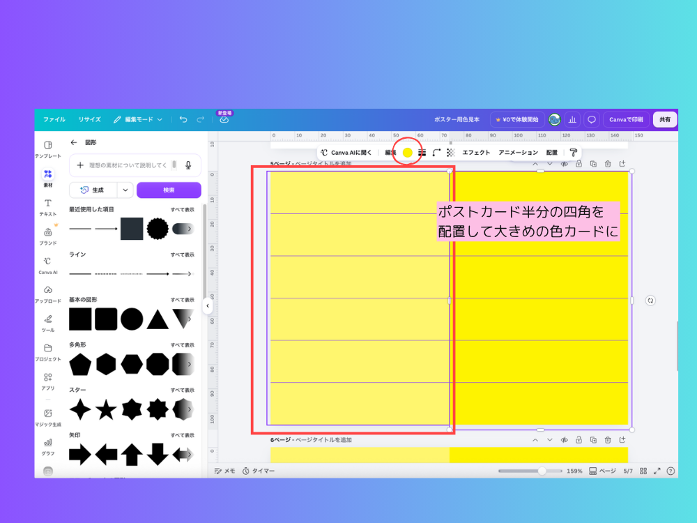Click the undo arrow in top bar
Viewport: 697px width, 523px height.
click(183, 119)
